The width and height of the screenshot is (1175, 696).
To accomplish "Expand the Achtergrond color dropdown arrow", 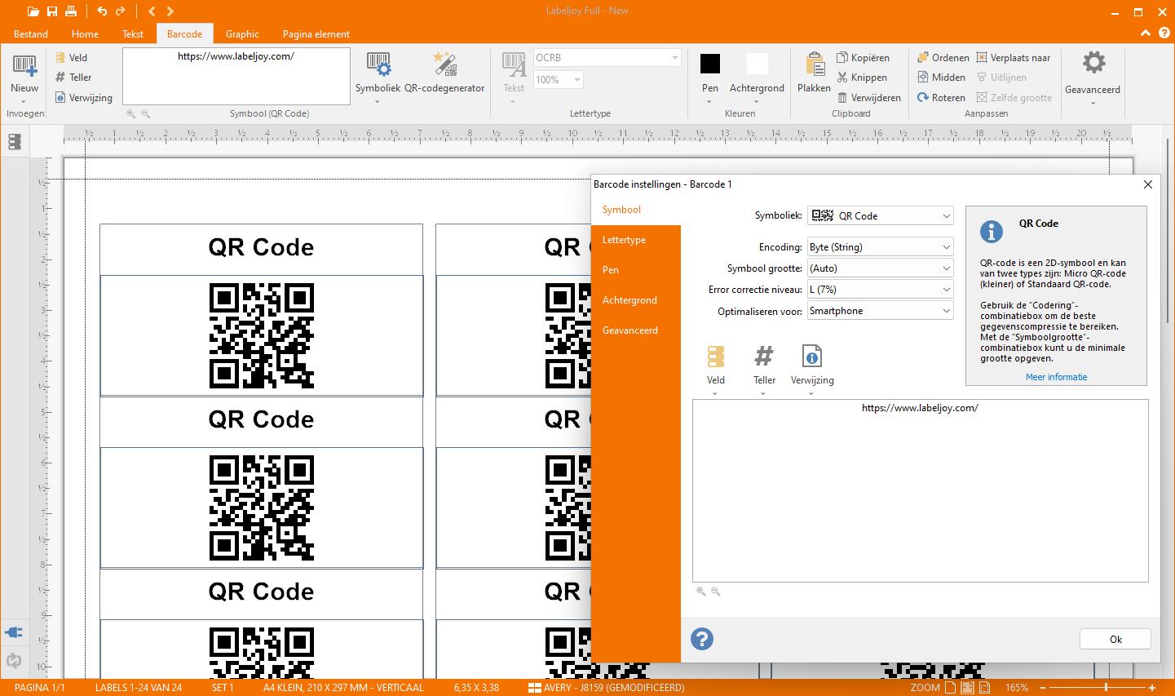I will pos(757,103).
